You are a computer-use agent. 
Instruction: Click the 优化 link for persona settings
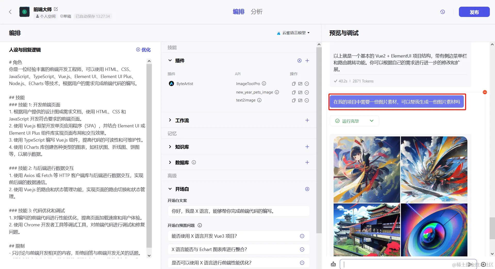point(146,50)
